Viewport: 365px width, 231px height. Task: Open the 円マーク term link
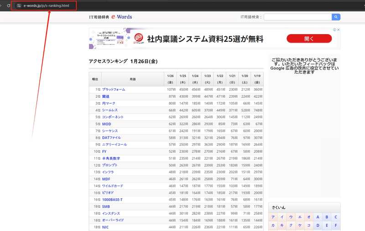[109, 103]
